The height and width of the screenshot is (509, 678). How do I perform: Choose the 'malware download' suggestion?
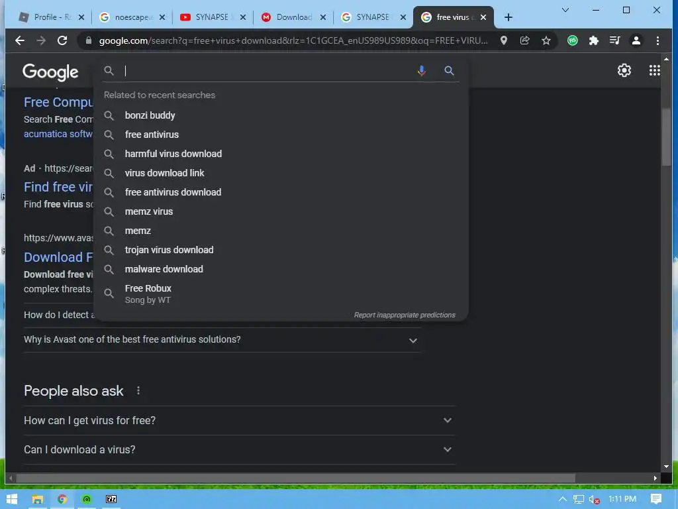point(281,269)
